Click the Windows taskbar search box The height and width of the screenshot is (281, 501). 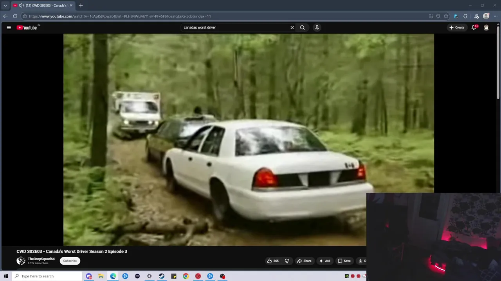(x=47, y=276)
